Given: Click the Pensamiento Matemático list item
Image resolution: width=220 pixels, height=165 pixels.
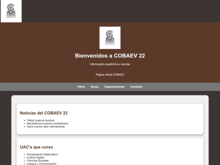Looking at the screenshot, I should tap(42, 154).
